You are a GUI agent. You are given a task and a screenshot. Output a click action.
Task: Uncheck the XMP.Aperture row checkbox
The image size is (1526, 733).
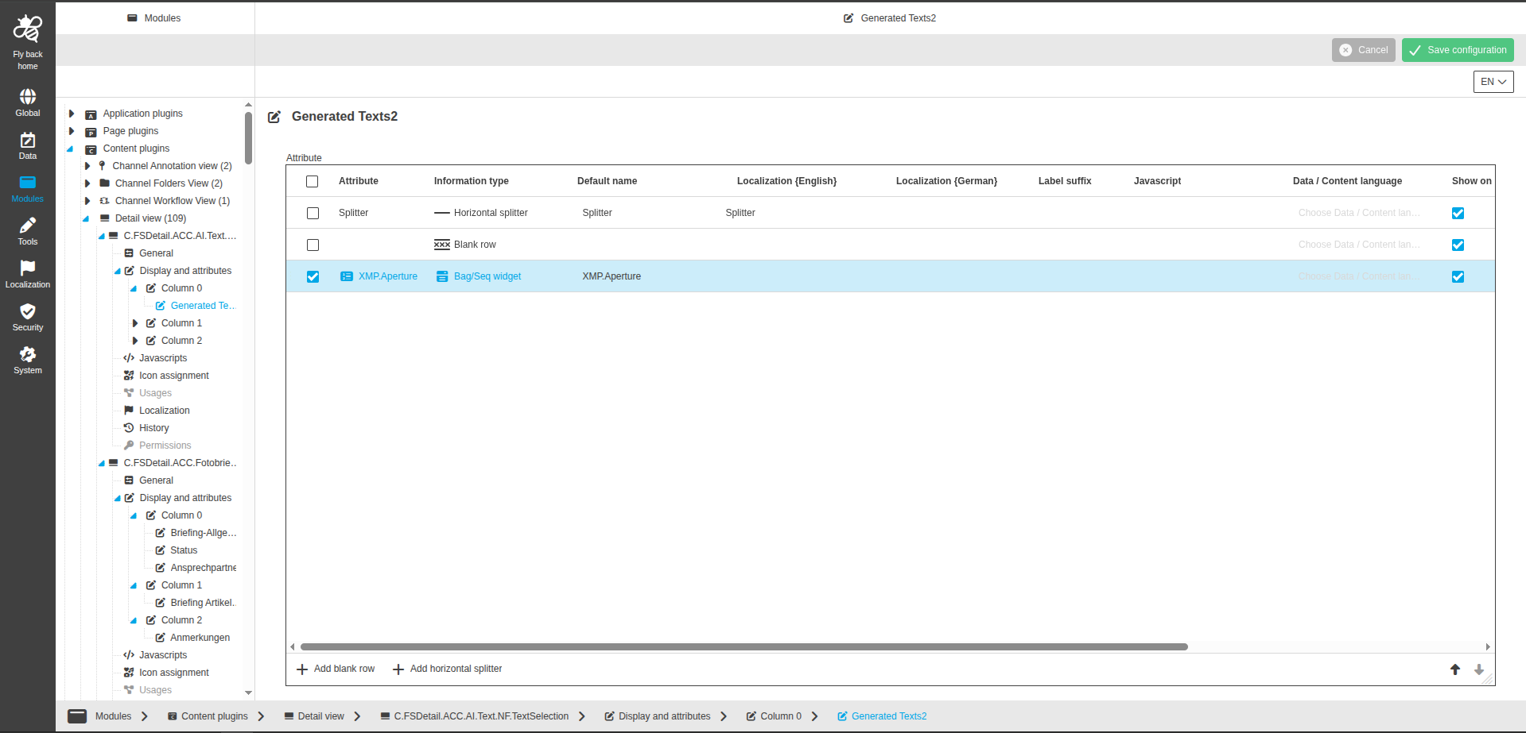[313, 276]
